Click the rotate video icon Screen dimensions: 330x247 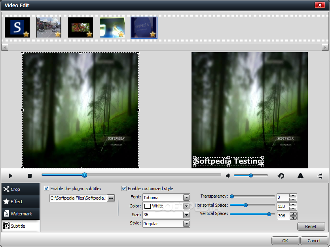pos(281,176)
